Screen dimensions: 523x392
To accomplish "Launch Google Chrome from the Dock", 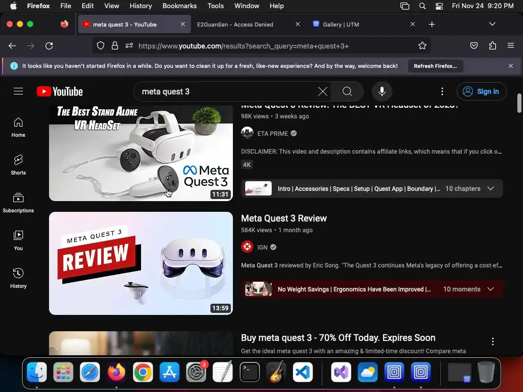I will point(143,372).
